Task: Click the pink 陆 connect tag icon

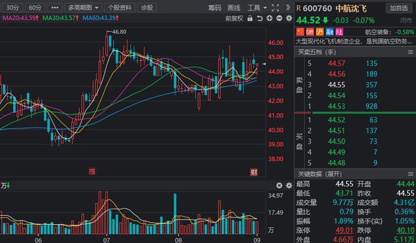Action: (339, 32)
